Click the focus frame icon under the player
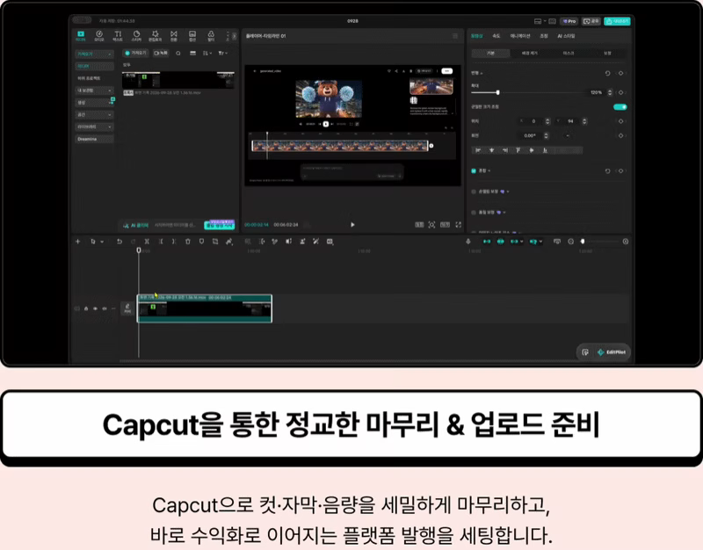Viewport: 703px width, 550px height. click(431, 225)
